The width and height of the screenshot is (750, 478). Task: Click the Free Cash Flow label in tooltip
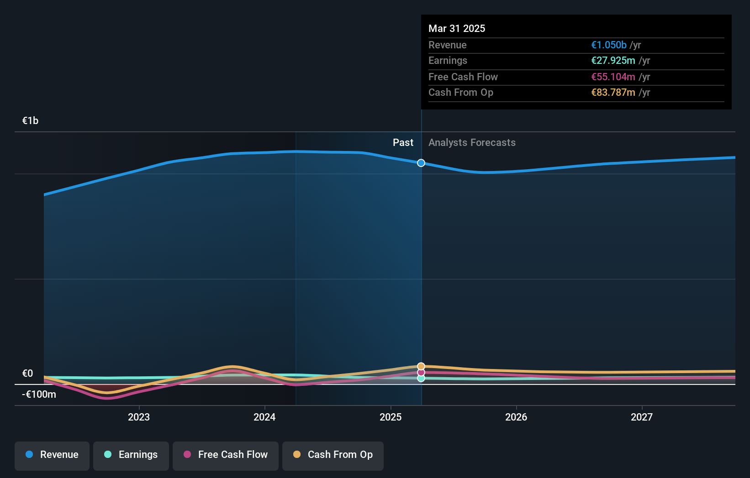pos(463,77)
